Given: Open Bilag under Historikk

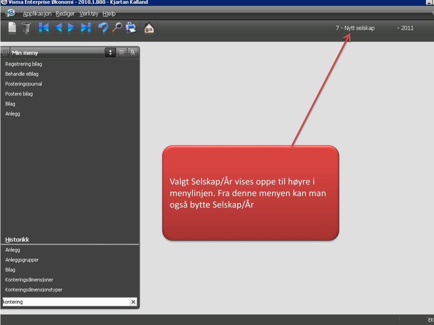Looking at the screenshot, I should coord(10,270).
